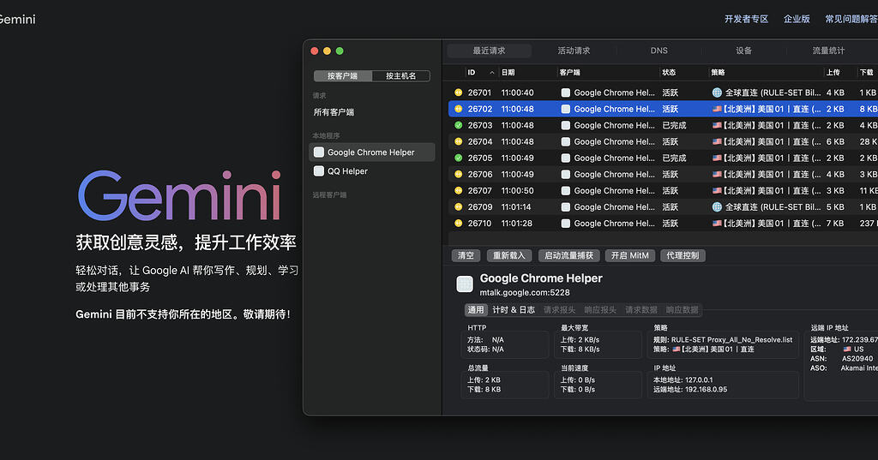This screenshot has width=878, height=460.
Task: Click the yellow status icon of request 26709
Action: (458, 206)
